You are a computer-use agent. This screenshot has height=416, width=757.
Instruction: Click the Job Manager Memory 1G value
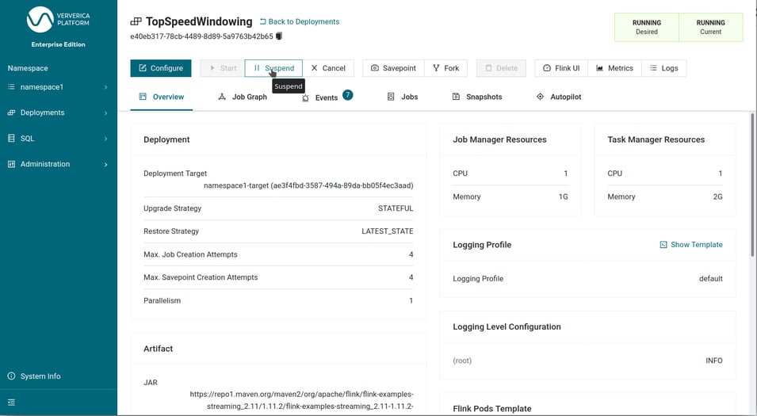tap(563, 197)
